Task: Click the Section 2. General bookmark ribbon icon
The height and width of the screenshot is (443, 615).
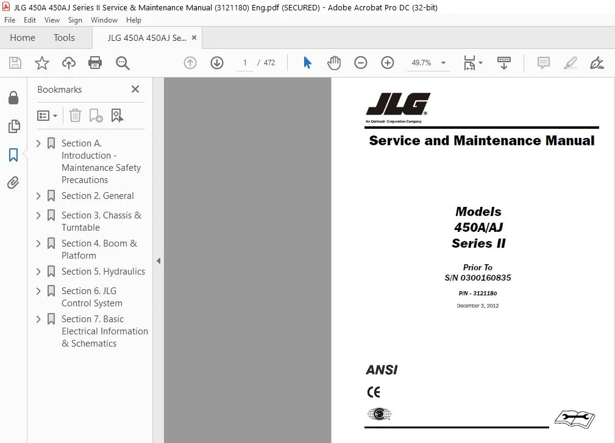Action: (51, 196)
